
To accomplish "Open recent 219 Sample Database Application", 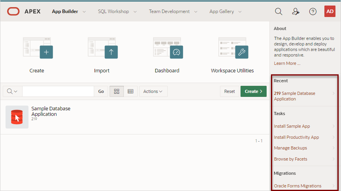I will tap(304, 96).
